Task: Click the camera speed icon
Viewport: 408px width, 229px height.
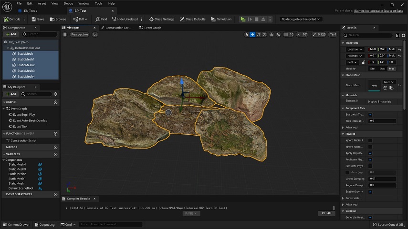Action: tap(330, 35)
